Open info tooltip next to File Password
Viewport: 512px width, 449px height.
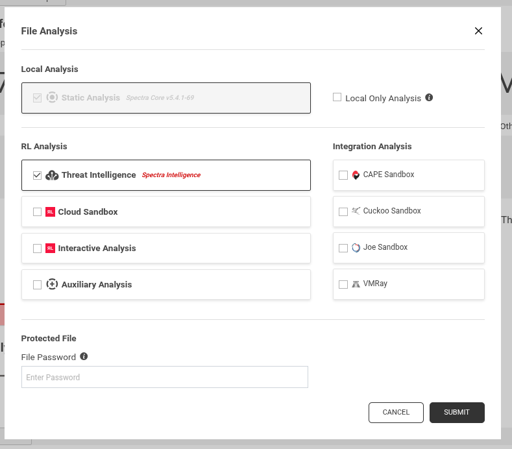pyautogui.click(x=84, y=356)
